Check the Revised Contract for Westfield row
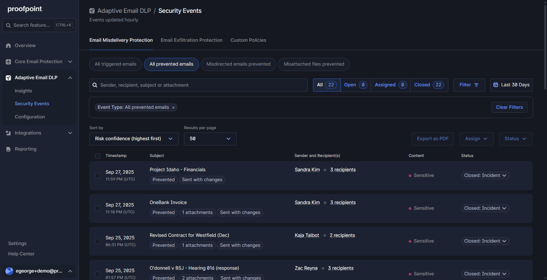This screenshot has width=547, height=280. coord(98,241)
